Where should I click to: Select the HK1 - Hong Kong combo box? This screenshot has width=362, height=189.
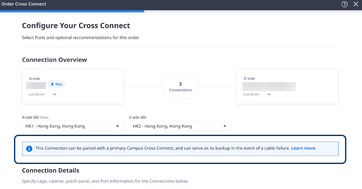coord(73,126)
